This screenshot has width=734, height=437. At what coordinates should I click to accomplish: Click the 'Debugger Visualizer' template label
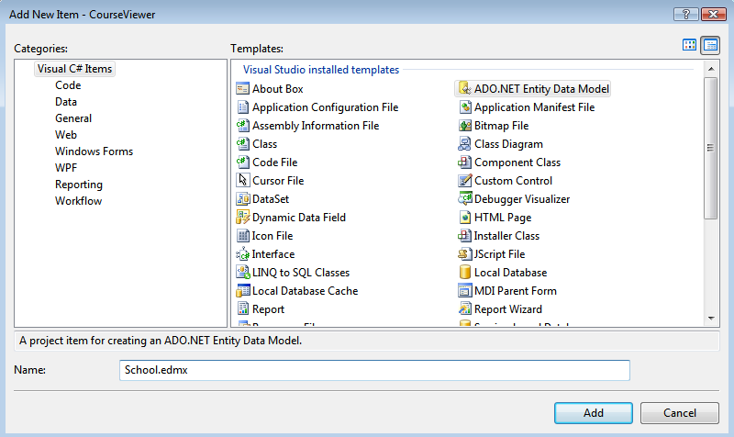(x=522, y=199)
